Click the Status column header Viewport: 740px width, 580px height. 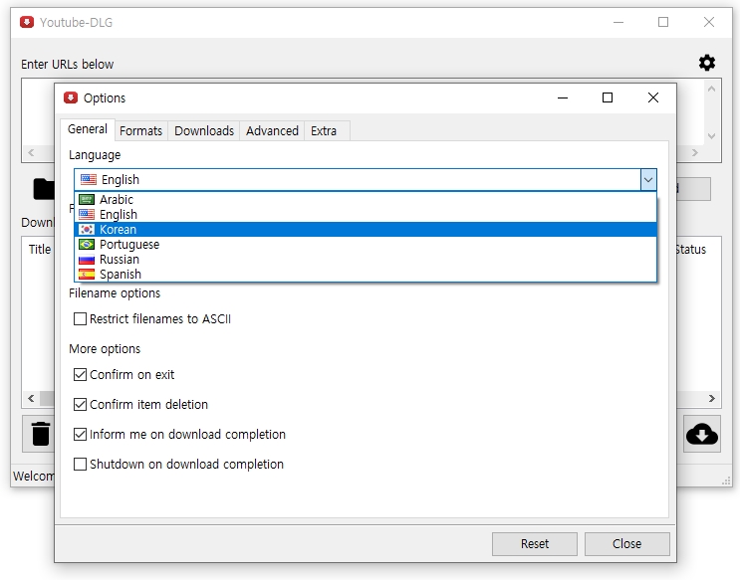(x=691, y=250)
